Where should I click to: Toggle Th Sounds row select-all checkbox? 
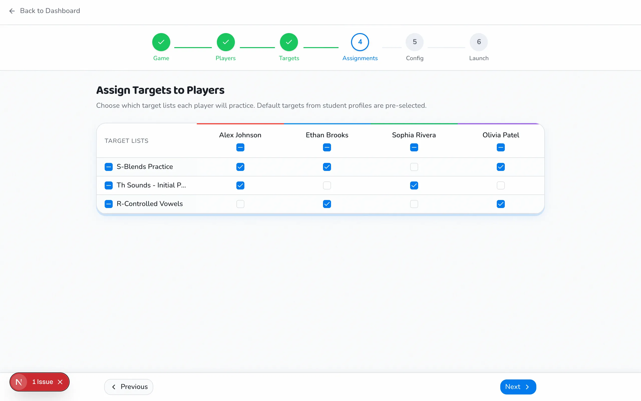coord(109,185)
